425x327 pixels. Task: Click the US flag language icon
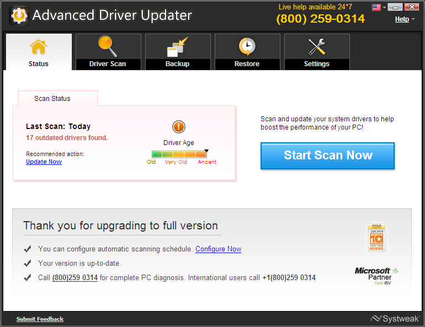coord(376,7)
